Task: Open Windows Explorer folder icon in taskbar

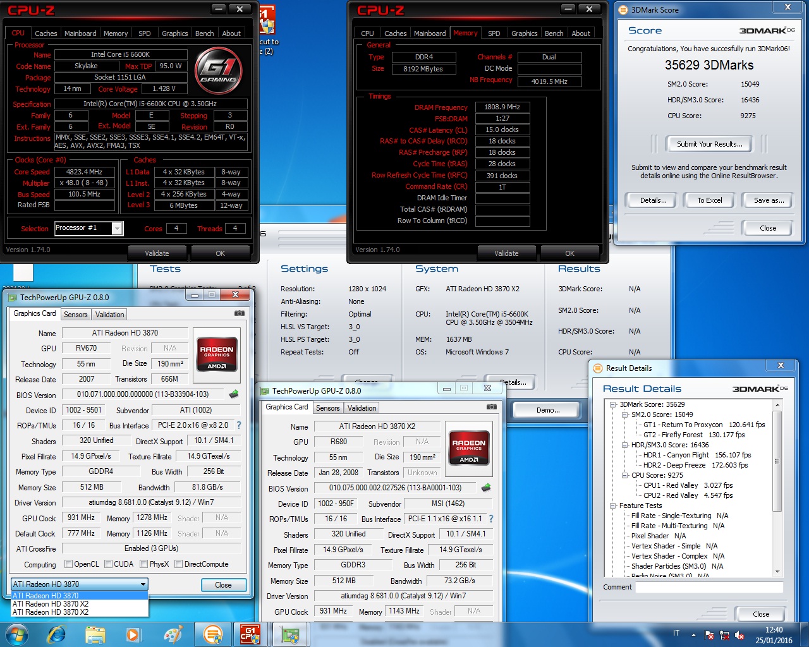Action: (x=95, y=634)
